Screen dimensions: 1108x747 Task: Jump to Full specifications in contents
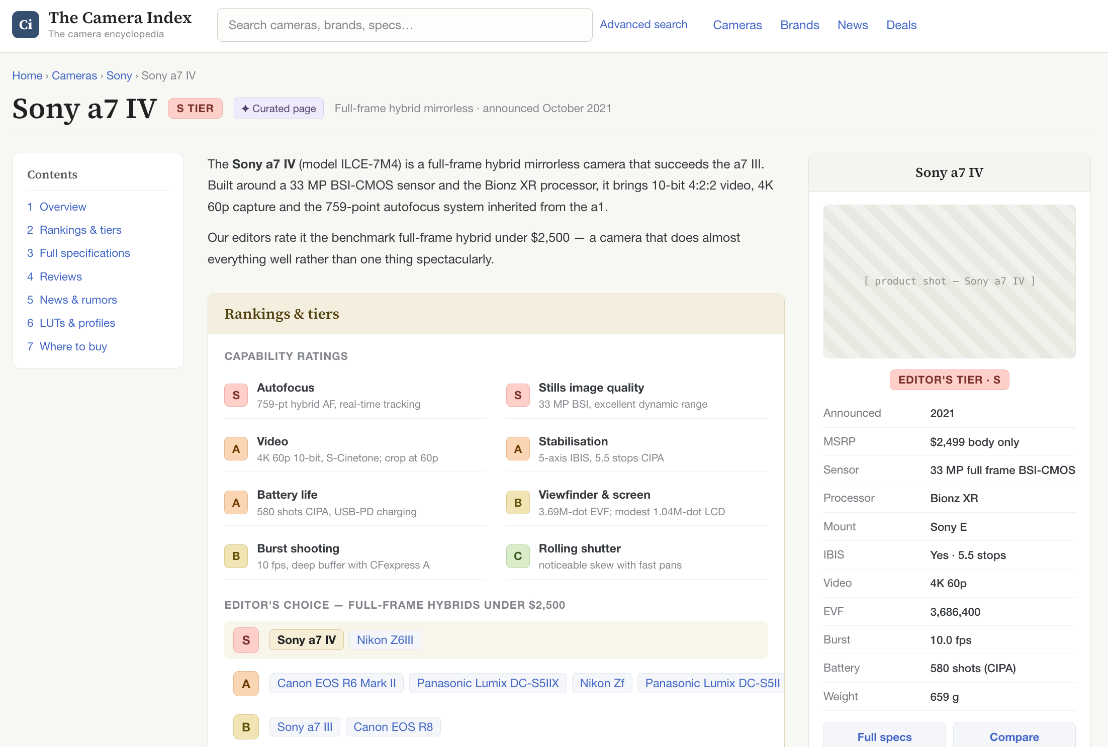84,253
